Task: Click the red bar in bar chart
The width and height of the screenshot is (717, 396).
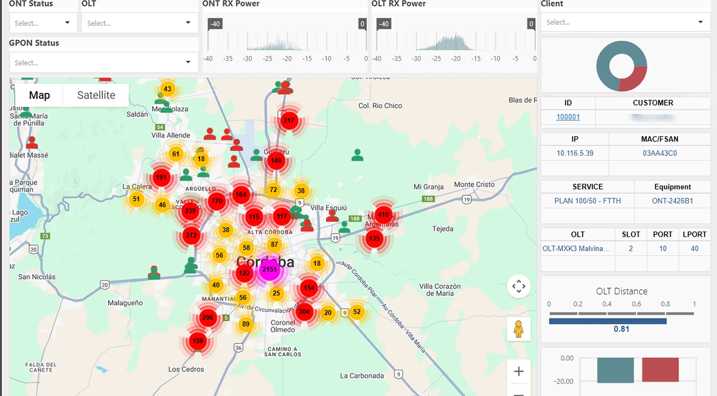Action: [x=660, y=370]
